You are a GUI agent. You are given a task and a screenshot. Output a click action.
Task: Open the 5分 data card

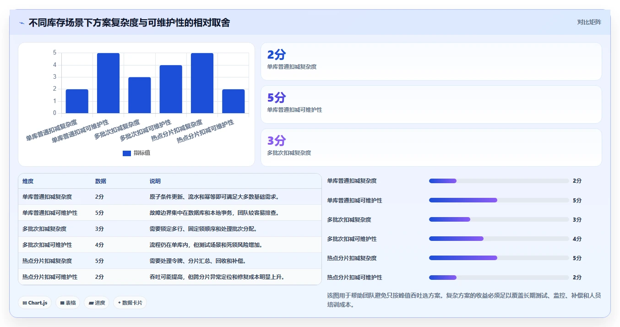(x=431, y=104)
